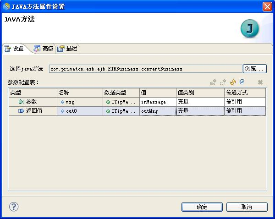
Task: Click the 值类别 column header
Action: pyautogui.click(x=200, y=93)
